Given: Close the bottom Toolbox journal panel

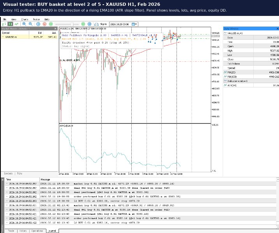Looking at the screenshot, I should click(x=2, y=180).
